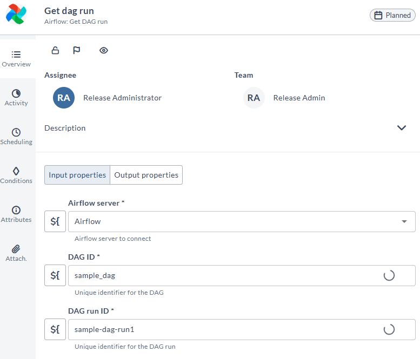
Task: Click the DAG run ID input field
Action: point(242,329)
